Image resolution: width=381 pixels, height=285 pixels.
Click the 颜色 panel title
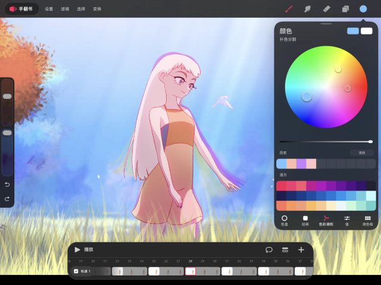click(286, 31)
